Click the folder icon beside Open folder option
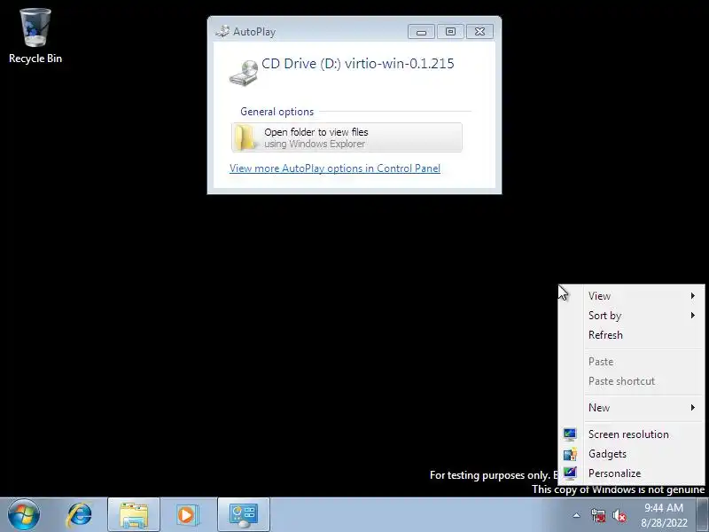Screen dimensions: 709x532 [x=245, y=137]
